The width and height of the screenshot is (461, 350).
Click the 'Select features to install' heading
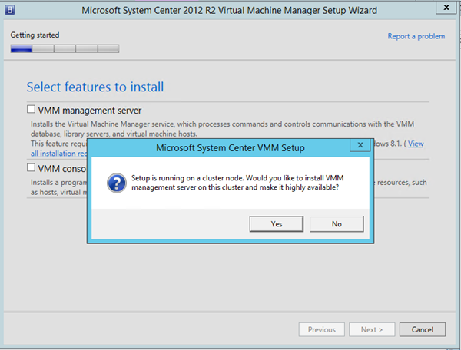[x=95, y=87]
